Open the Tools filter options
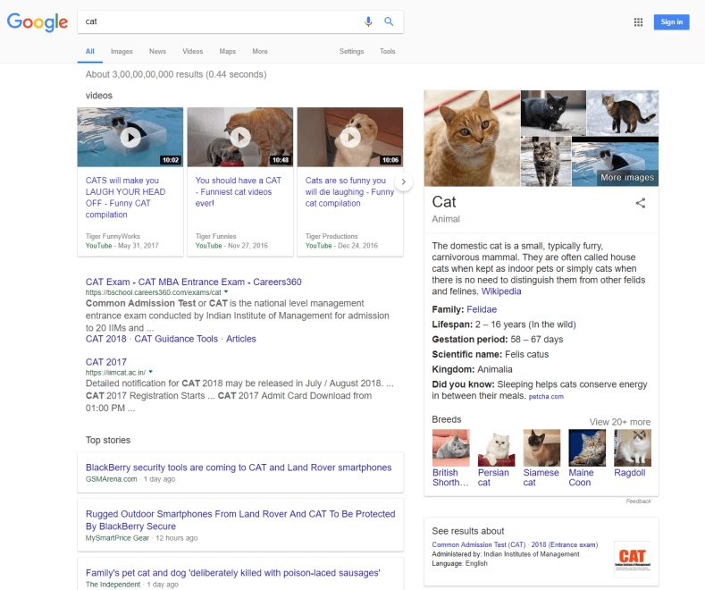Screen dimensions: 705x590 (387, 51)
